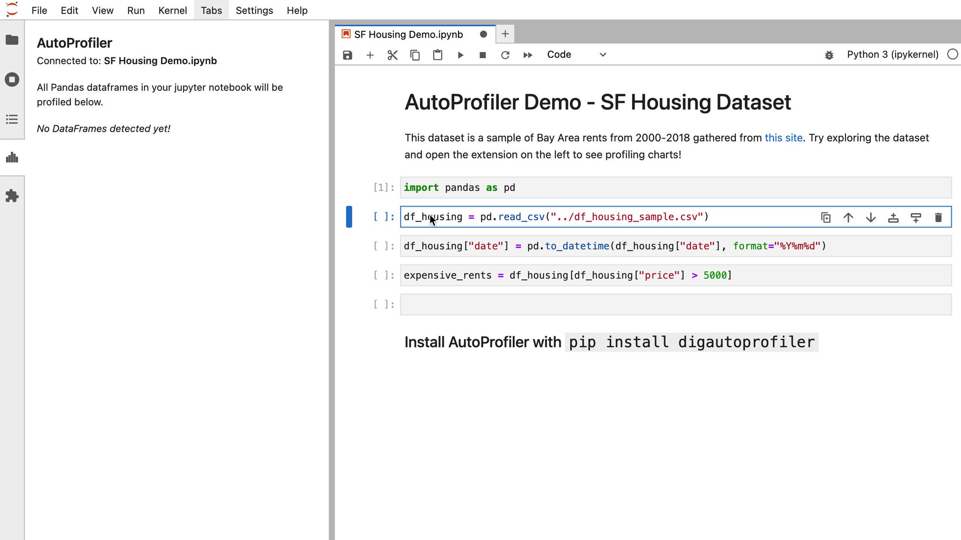
Task: Open the extension manager puzzle icon
Action: point(12,196)
